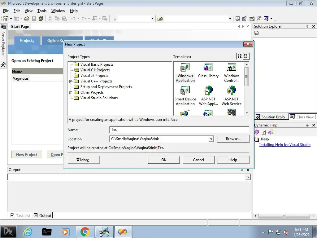
Task: Select Visual J# Projects folder
Action: point(94,76)
